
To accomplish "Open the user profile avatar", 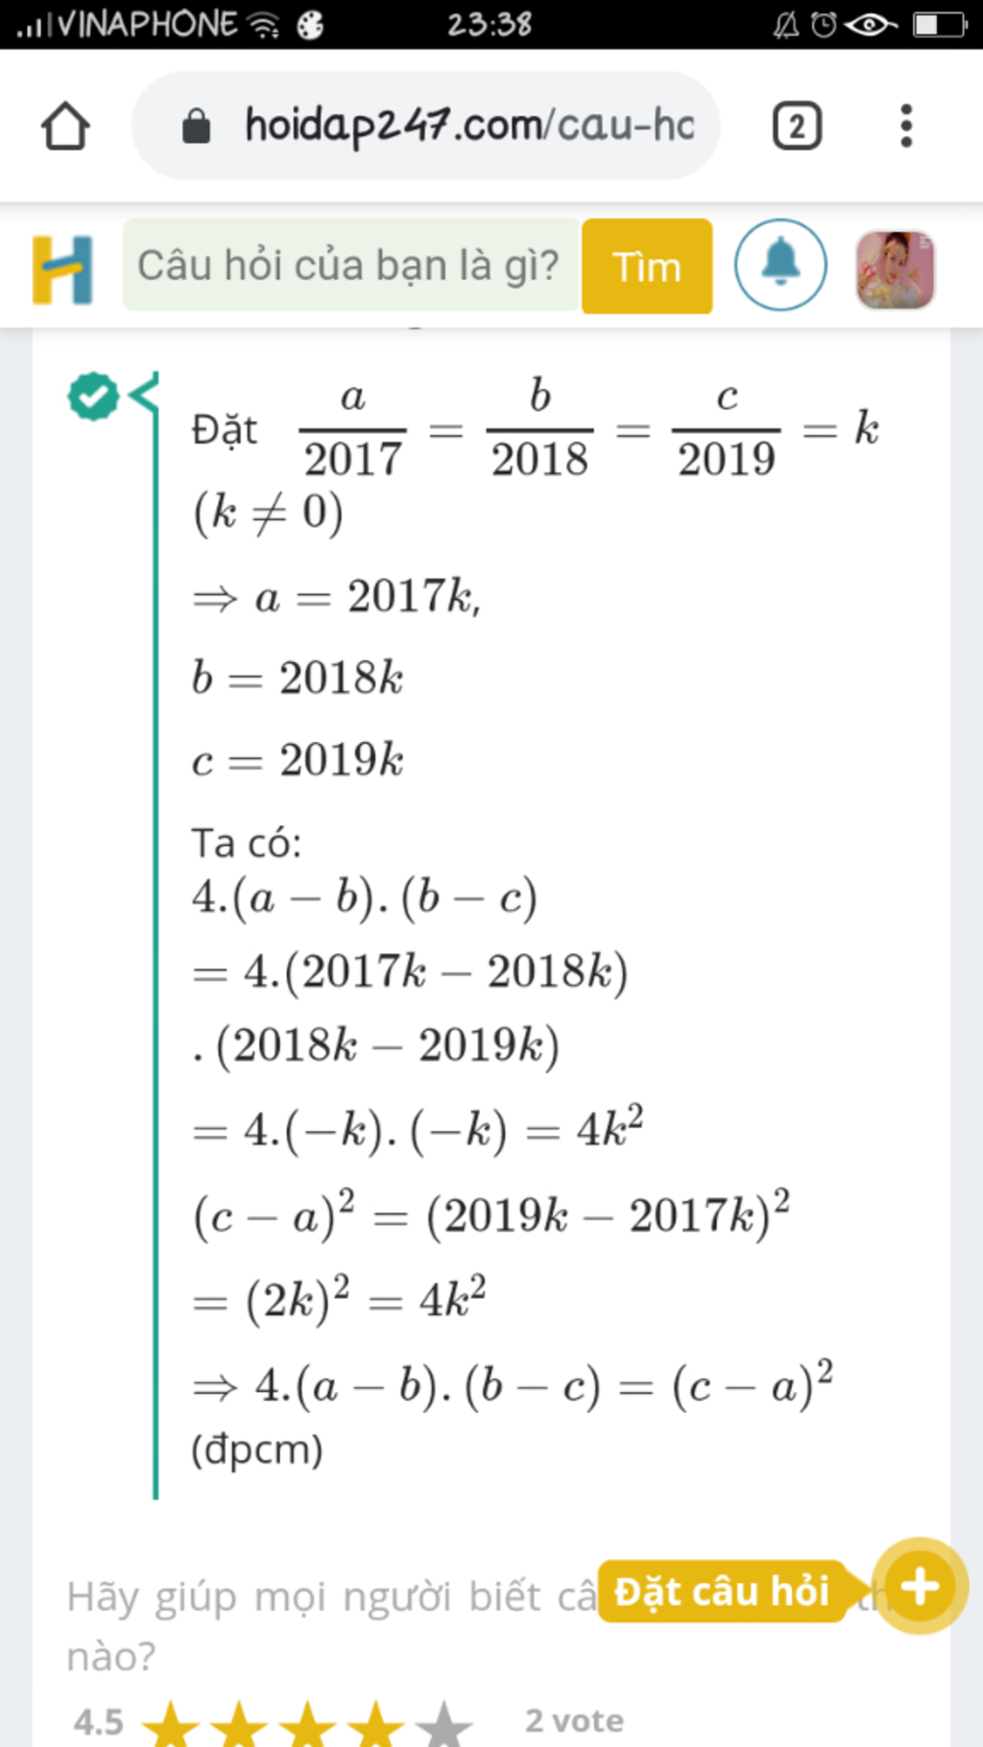I will coord(895,269).
